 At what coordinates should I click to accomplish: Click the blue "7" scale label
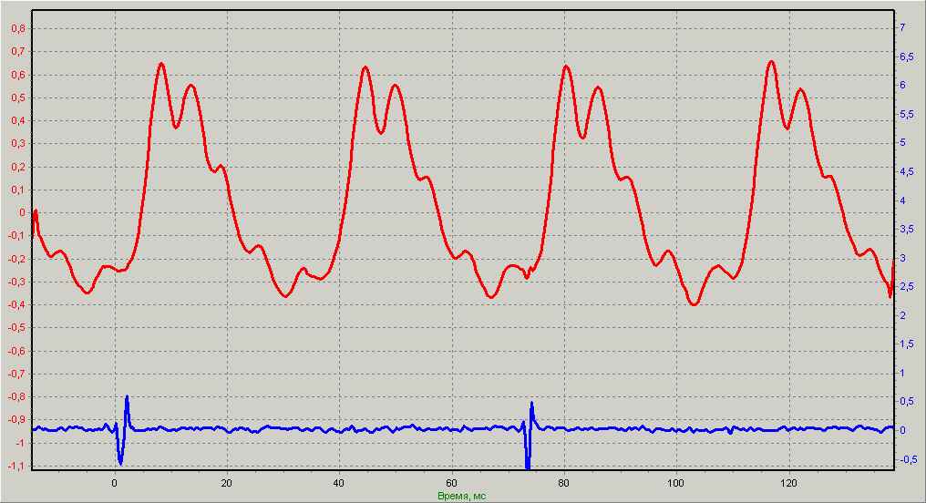click(901, 27)
